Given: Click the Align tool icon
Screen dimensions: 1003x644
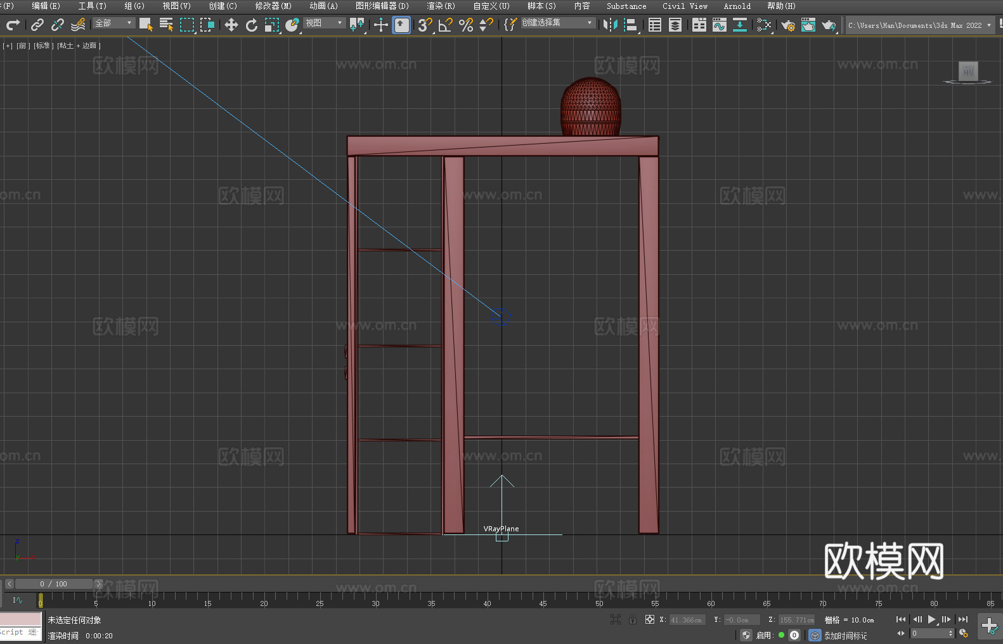Looking at the screenshot, I should [x=631, y=25].
